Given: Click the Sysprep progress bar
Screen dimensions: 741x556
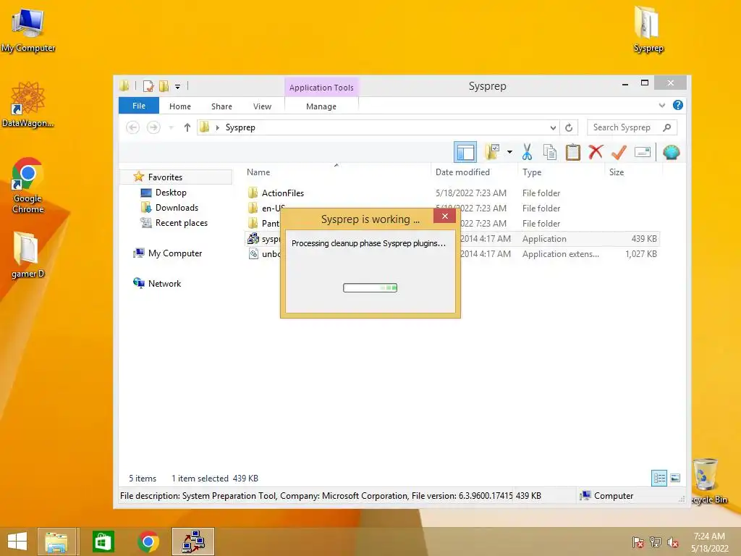Looking at the screenshot, I should 370,287.
